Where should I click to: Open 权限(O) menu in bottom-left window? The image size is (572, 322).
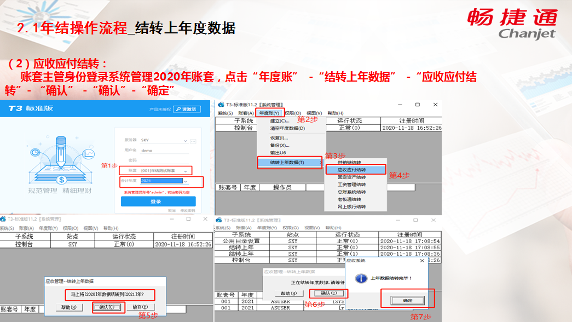71,228
